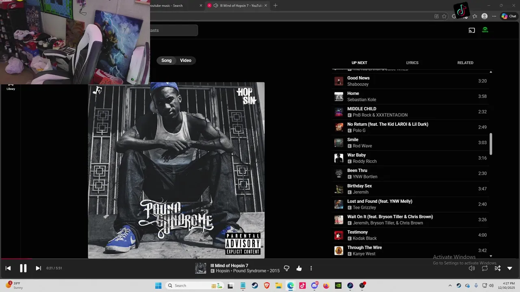Play No Return by Polo G
520x292 pixels.
(411, 127)
